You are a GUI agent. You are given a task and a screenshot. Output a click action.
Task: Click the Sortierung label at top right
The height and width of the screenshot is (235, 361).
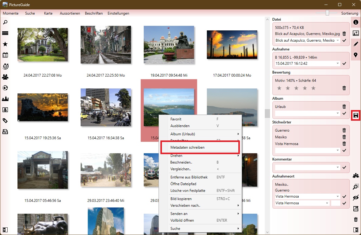coord(349,13)
